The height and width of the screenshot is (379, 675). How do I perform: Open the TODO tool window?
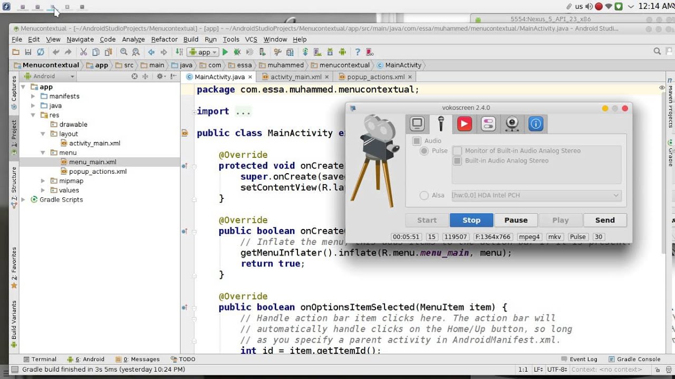click(183, 359)
